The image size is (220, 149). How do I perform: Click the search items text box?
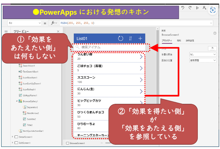coord(110,47)
